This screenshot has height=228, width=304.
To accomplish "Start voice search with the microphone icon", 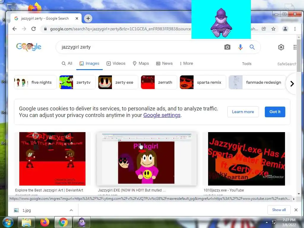I will tap(240, 47).
